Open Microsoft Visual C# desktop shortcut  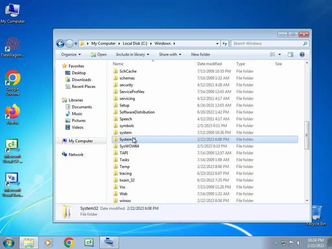point(13,151)
